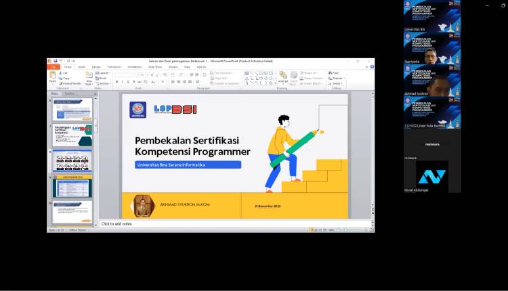This screenshot has width=508, height=291.
Task: Select the orange-bordered table slide thumbnail
Action: coord(72,187)
